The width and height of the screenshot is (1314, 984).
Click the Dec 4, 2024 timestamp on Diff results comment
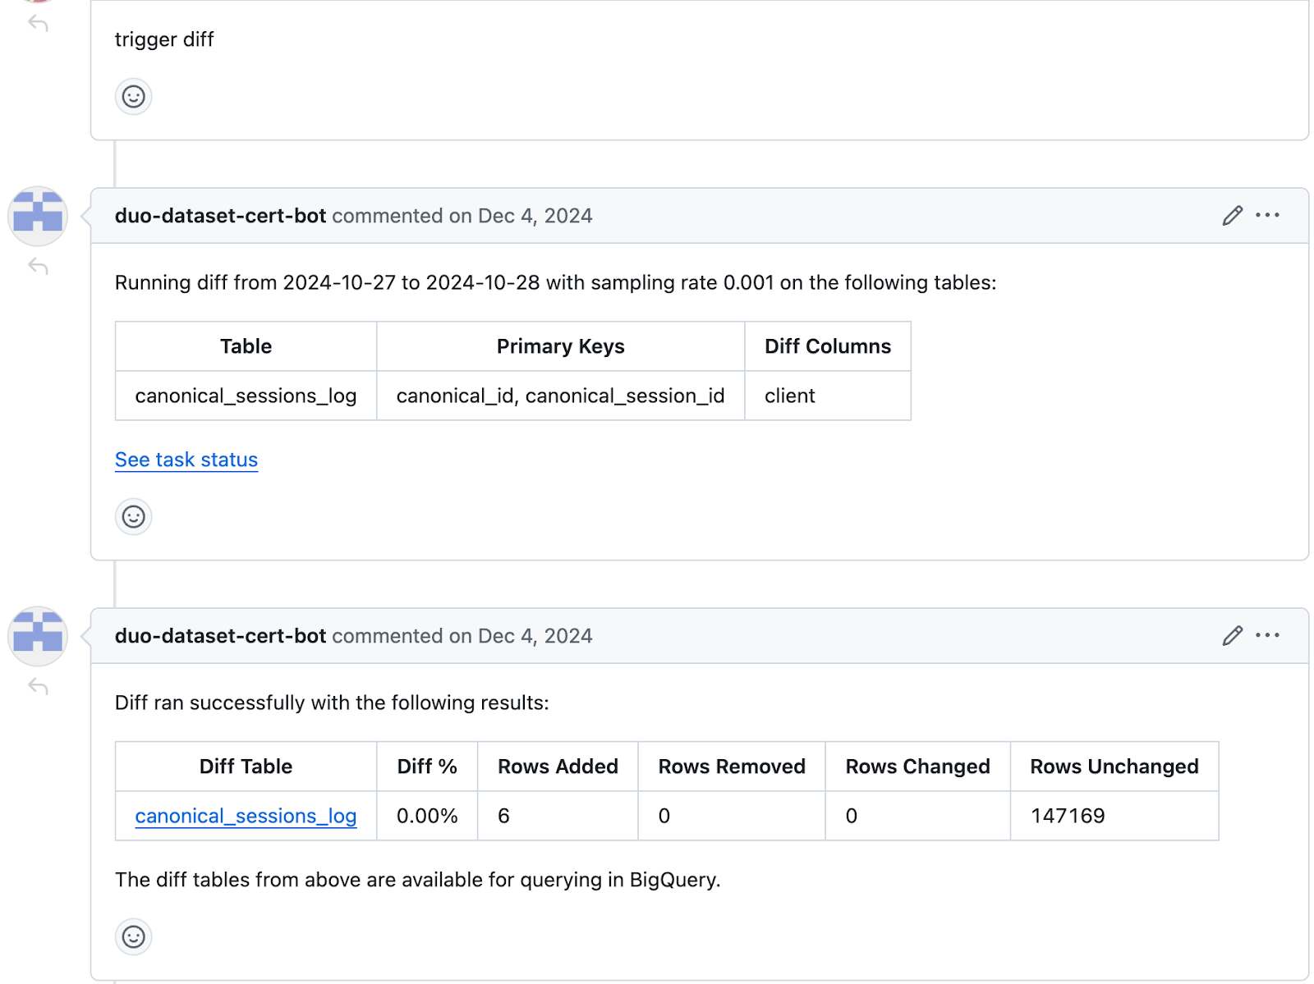(x=535, y=636)
